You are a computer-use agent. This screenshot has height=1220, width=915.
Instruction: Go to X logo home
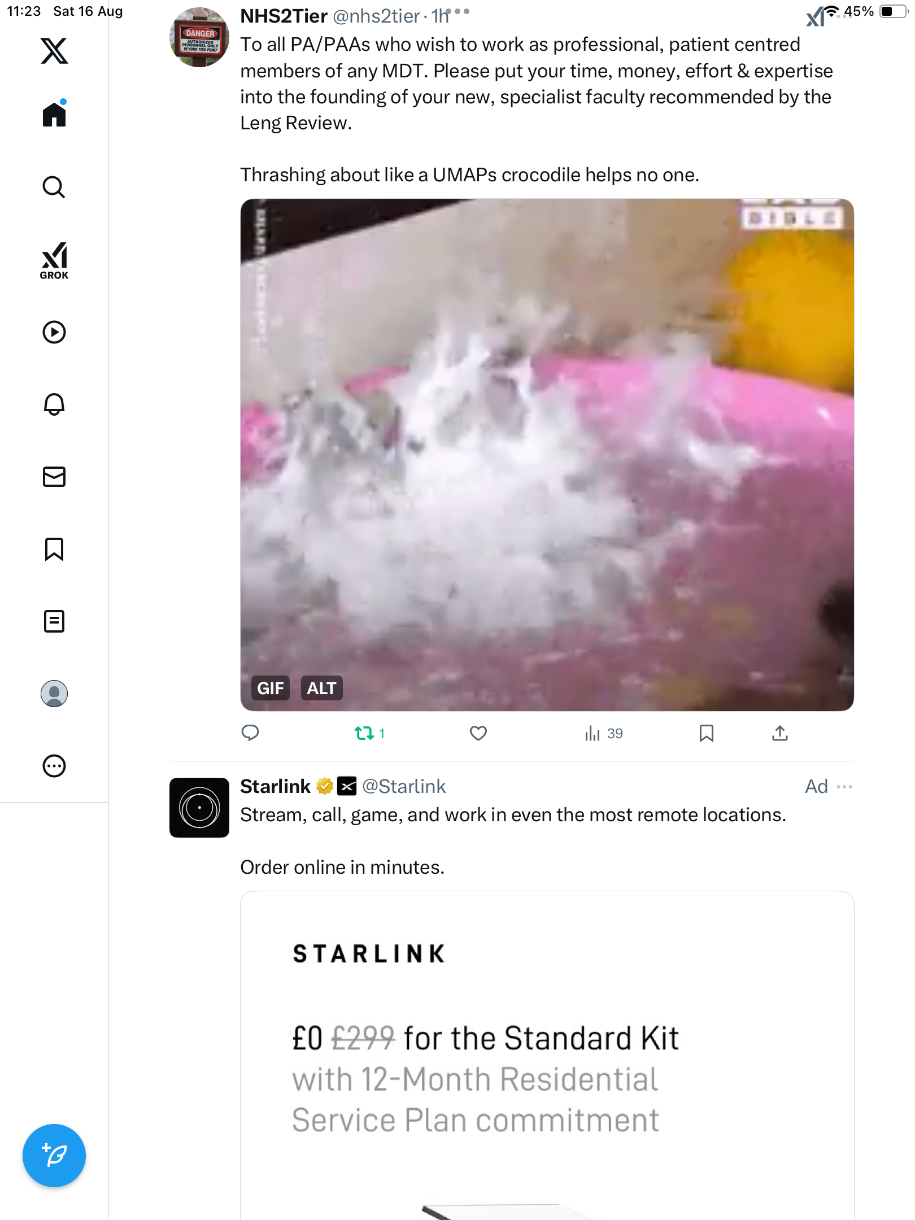click(x=54, y=51)
